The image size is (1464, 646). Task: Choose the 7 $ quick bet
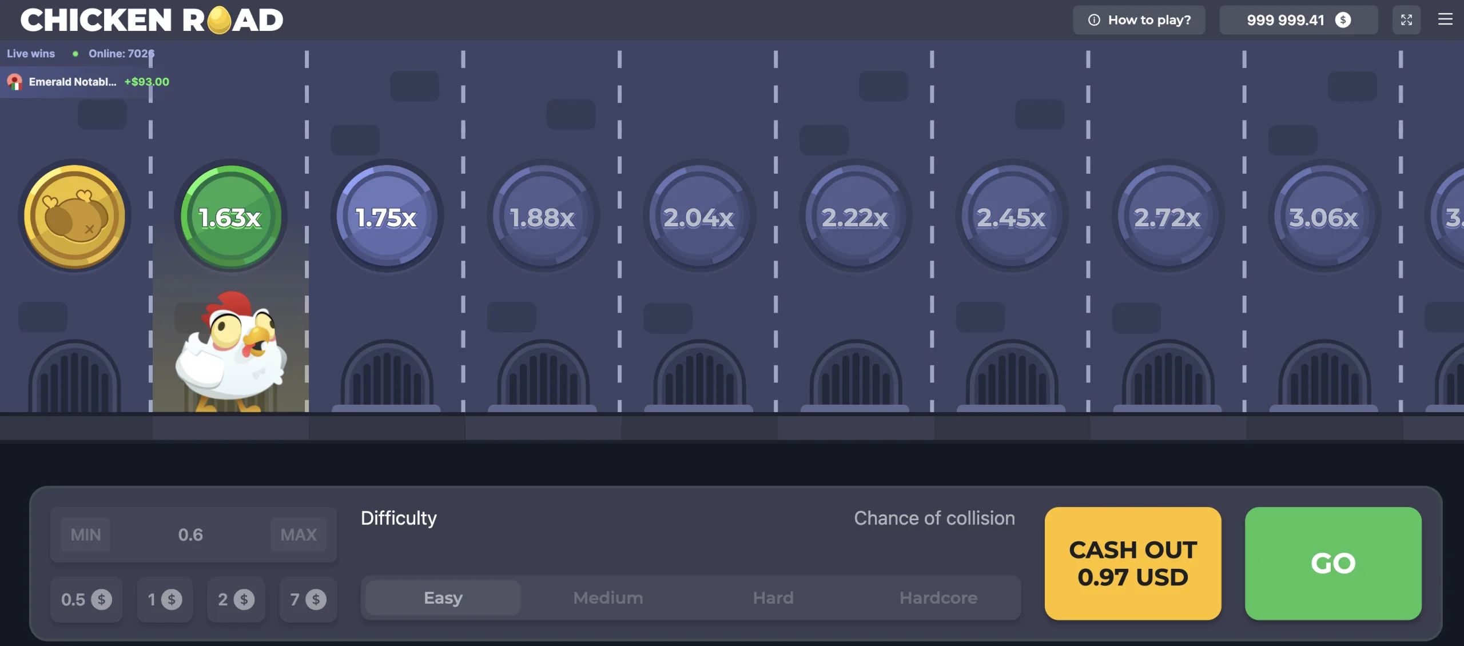(308, 599)
